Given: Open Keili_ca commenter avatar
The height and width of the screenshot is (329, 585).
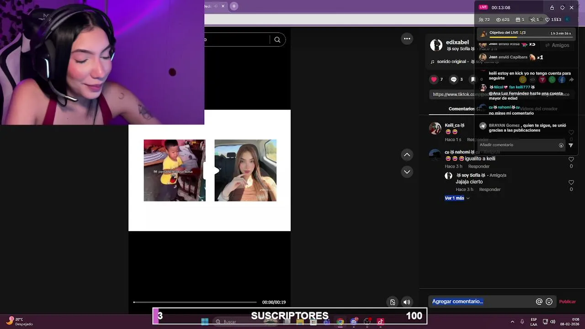Looking at the screenshot, I should 435,128.
